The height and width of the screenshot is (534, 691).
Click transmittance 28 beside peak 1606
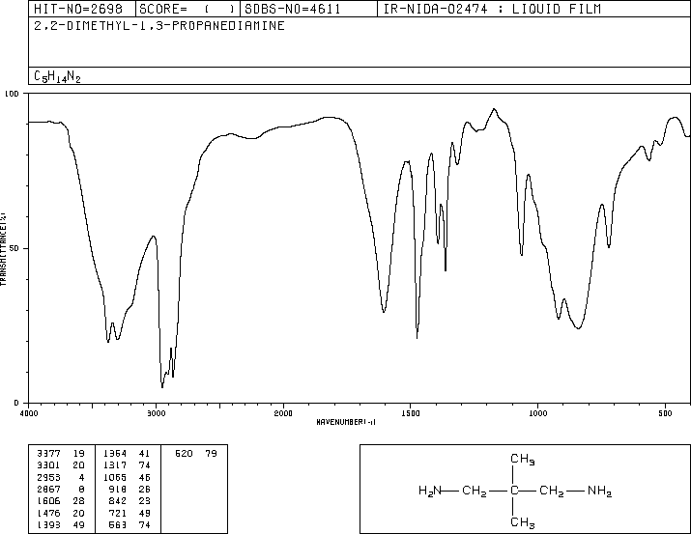click(78, 501)
